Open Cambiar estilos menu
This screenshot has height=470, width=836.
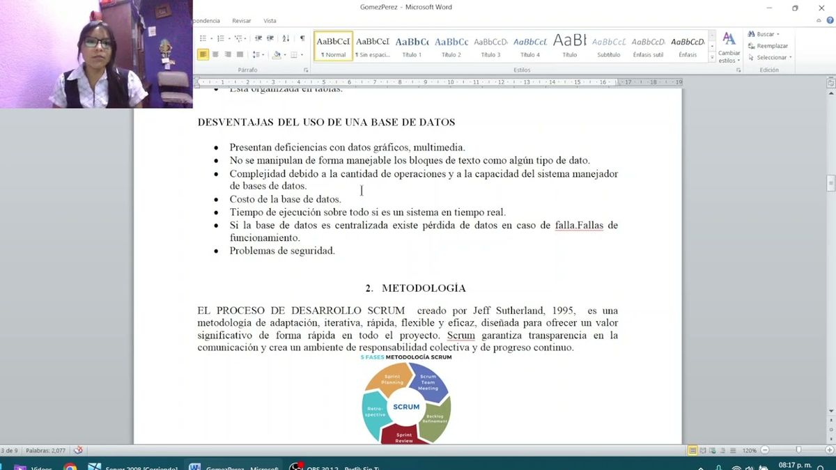tap(729, 47)
